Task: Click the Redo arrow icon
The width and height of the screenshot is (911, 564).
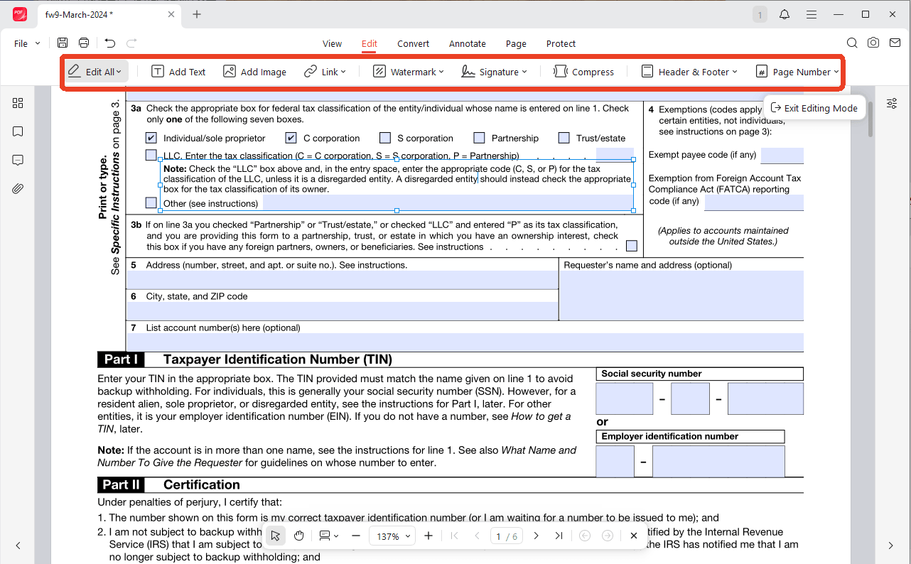Action: tap(131, 43)
